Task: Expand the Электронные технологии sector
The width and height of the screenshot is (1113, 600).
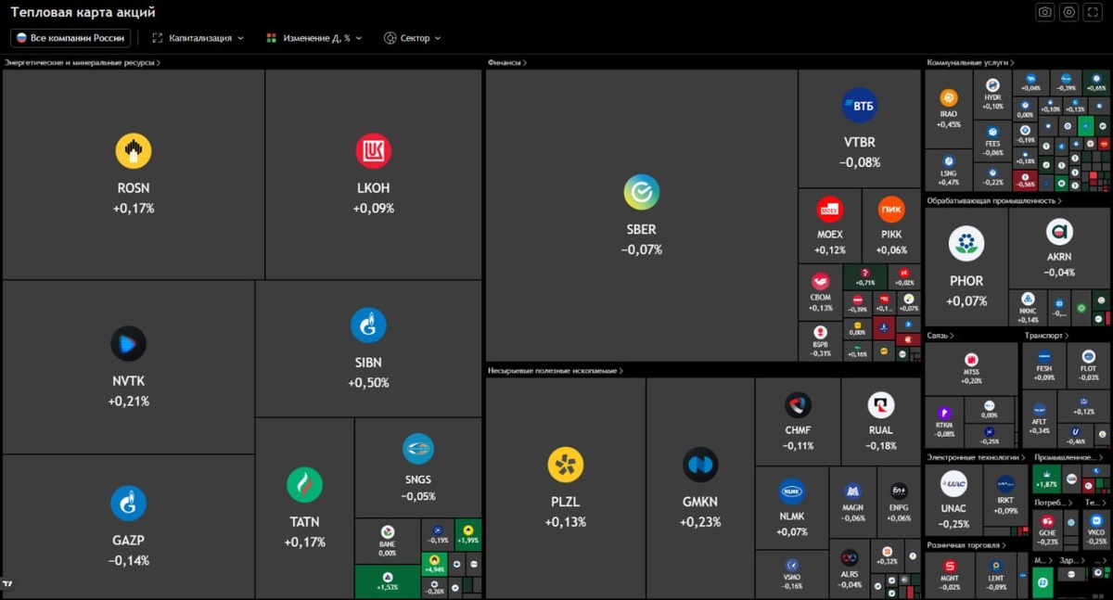Action: (x=977, y=457)
